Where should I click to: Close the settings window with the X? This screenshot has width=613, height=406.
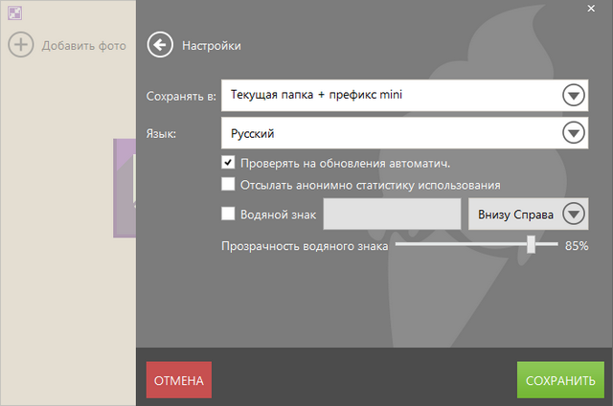tap(589, 8)
